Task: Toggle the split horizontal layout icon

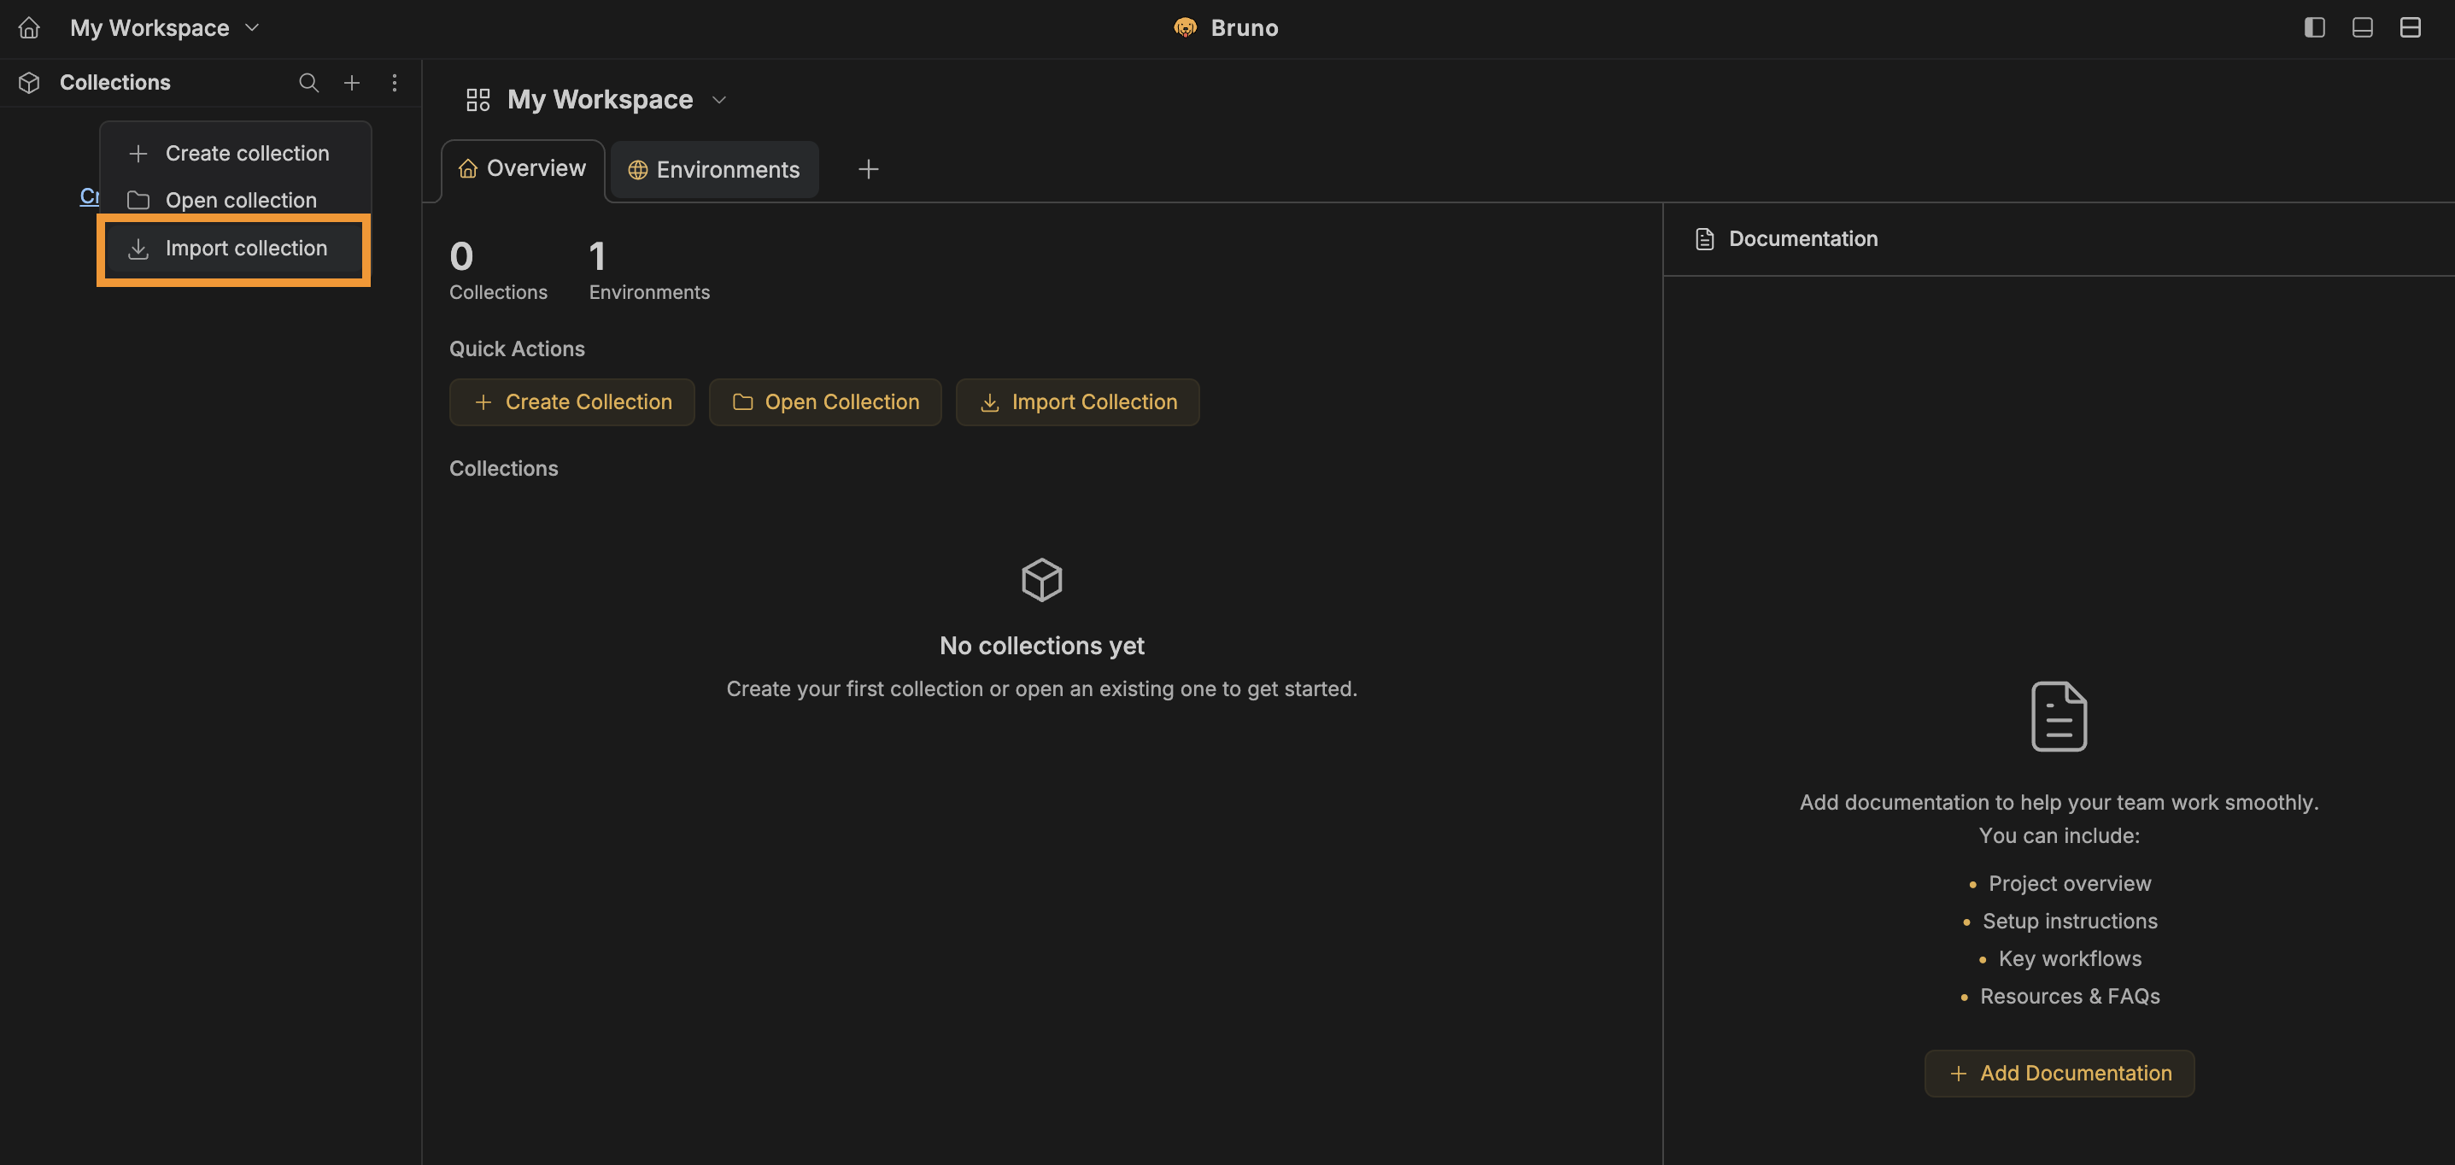Action: pos(2411,27)
